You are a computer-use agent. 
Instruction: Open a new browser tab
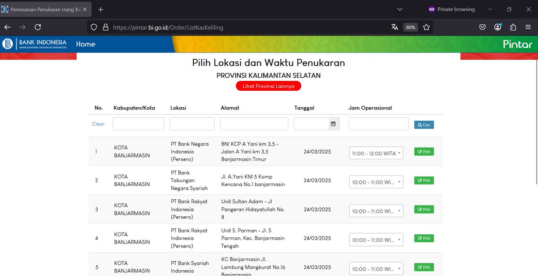click(100, 9)
